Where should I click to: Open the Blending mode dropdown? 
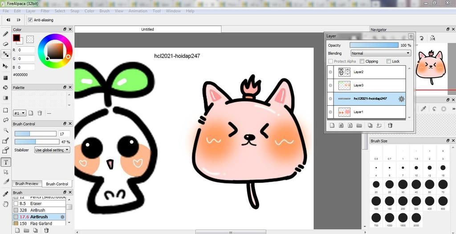point(381,53)
